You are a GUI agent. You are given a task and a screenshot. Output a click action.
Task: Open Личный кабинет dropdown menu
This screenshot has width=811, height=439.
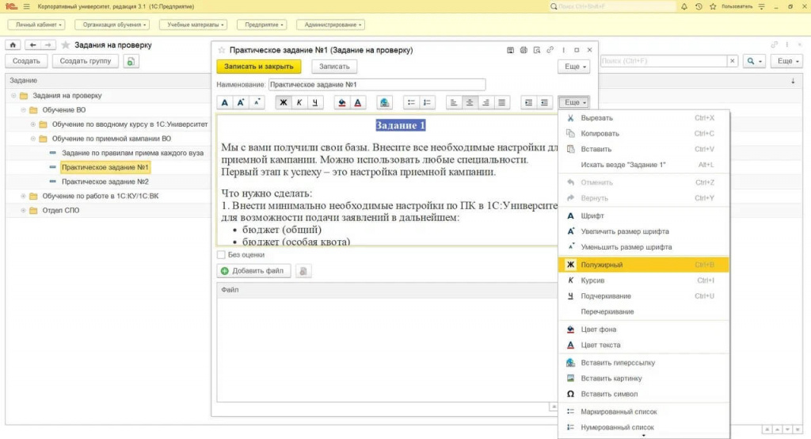(x=36, y=25)
